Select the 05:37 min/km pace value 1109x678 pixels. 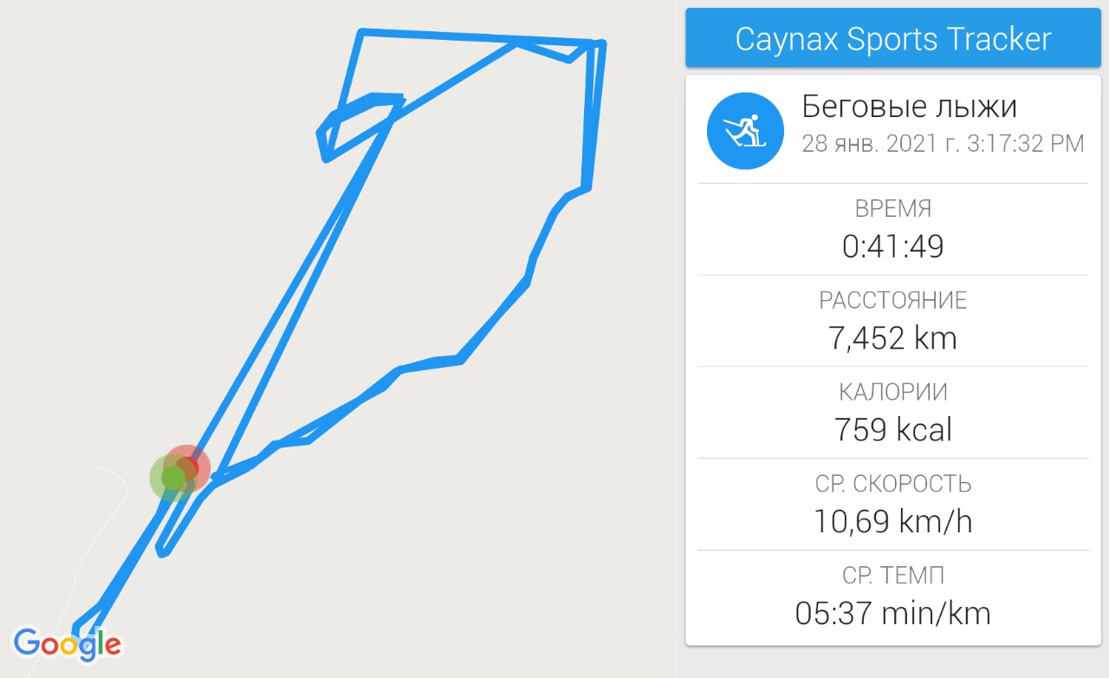[892, 614]
